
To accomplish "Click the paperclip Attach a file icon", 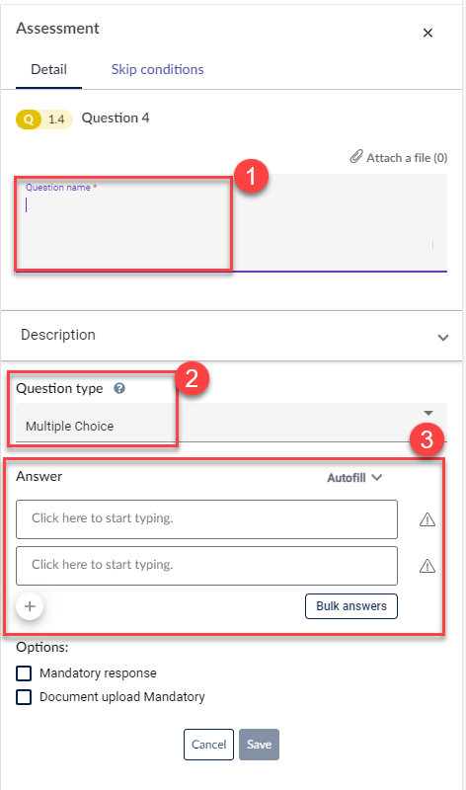I will tap(356, 157).
